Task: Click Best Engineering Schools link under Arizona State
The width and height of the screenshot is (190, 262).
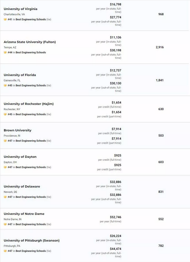Action: click(31, 52)
